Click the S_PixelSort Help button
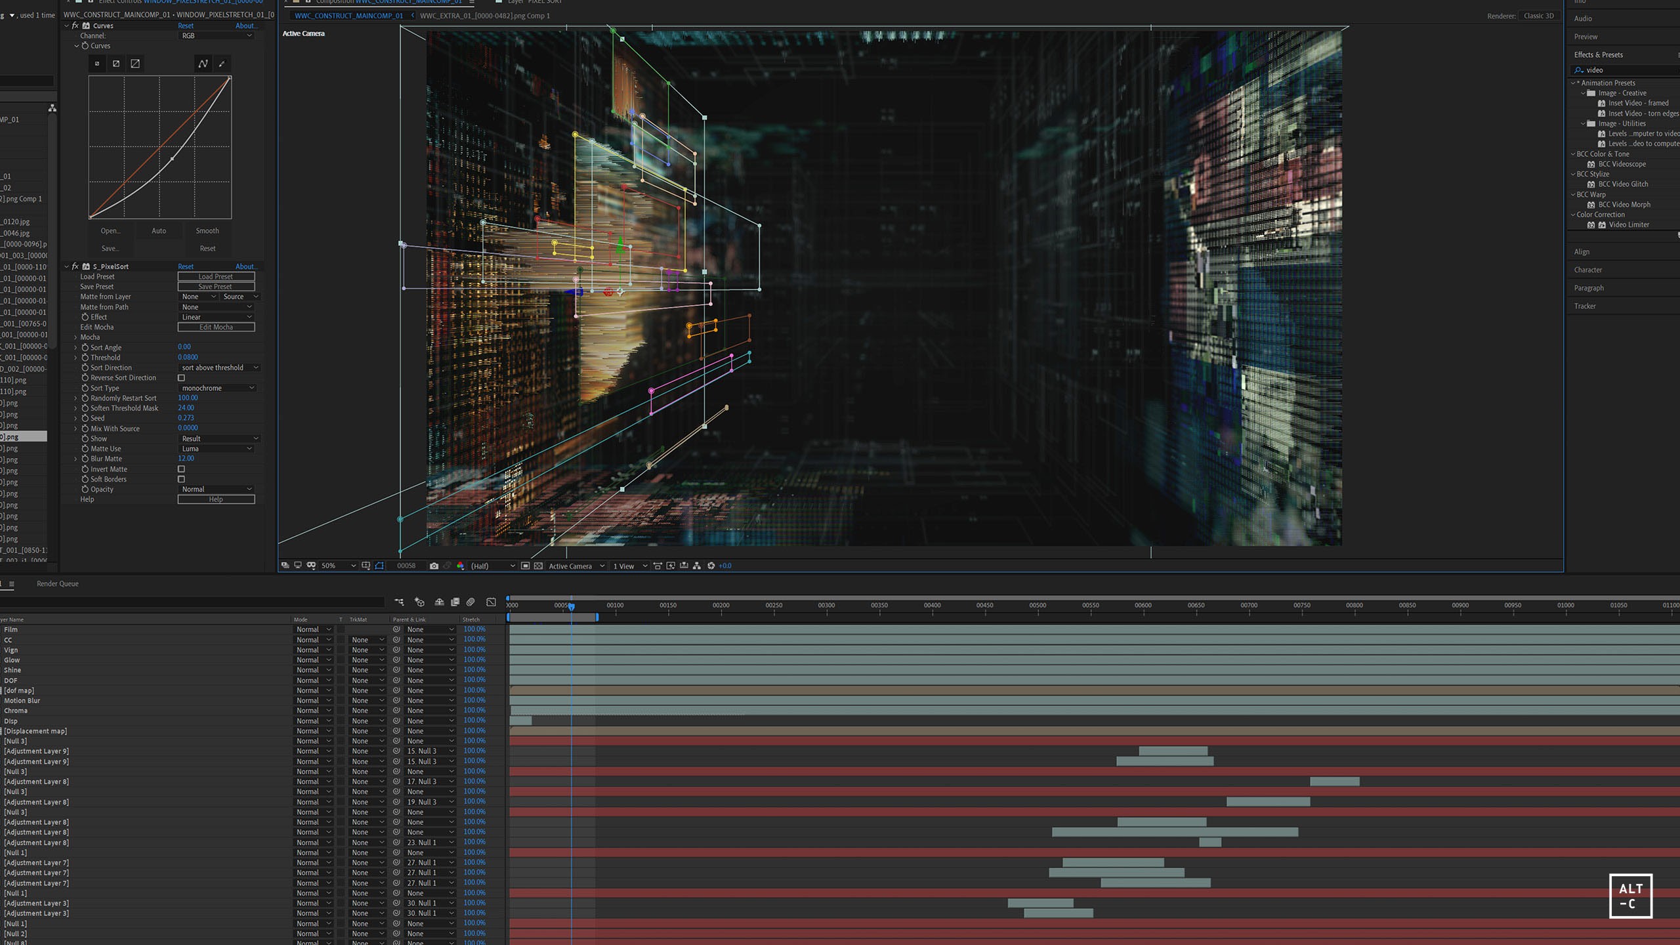Screen dimensions: 1680x945 (x=216, y=499)
